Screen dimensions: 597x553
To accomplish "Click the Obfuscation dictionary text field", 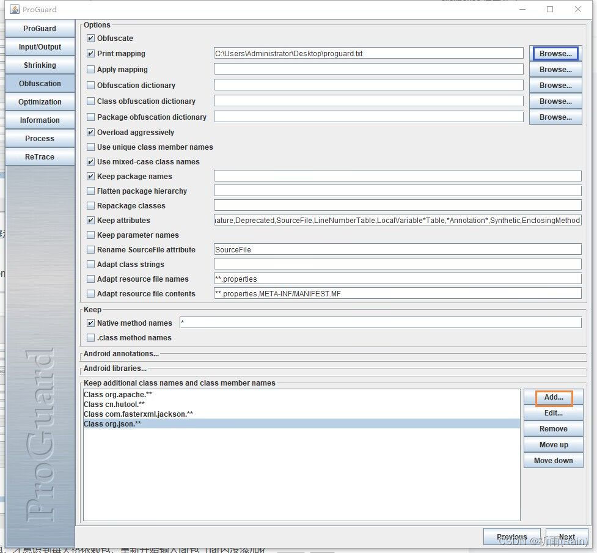I will pyautogui.click(x=368, y=85).
